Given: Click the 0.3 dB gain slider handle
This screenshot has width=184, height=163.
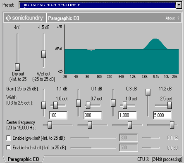Looking at the screenshot, I should coord(113,103).
